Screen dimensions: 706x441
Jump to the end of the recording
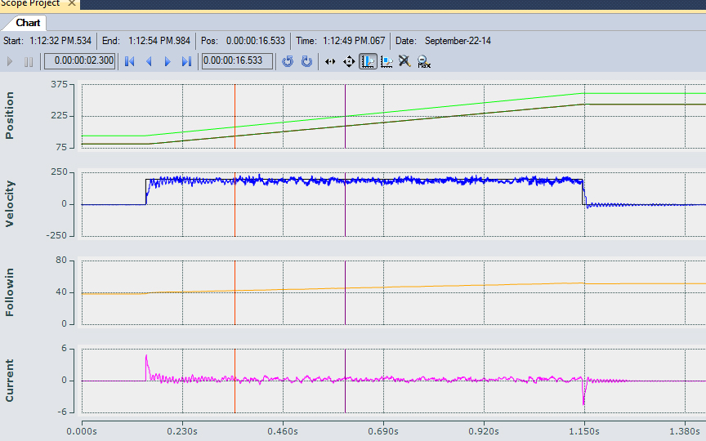186,61
